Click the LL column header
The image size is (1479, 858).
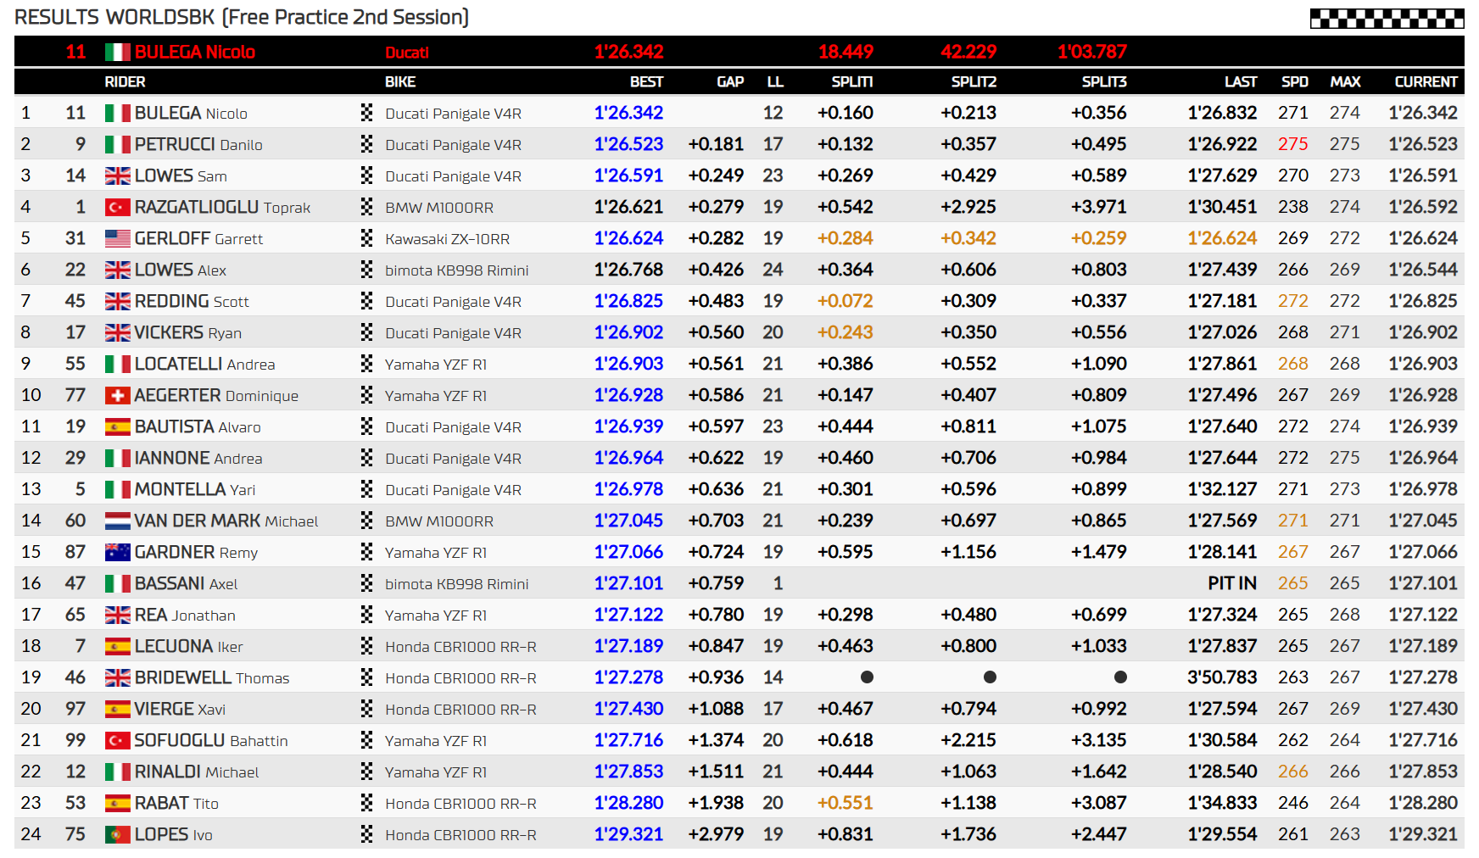pos(775,82)
